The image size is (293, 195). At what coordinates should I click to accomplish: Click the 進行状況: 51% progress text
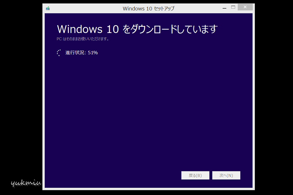[x=82, y=53]
